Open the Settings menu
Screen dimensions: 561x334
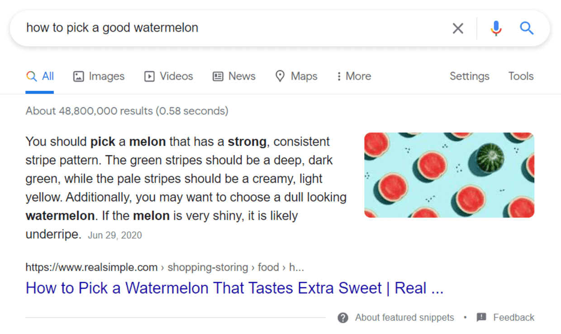[x=469, y=76]
